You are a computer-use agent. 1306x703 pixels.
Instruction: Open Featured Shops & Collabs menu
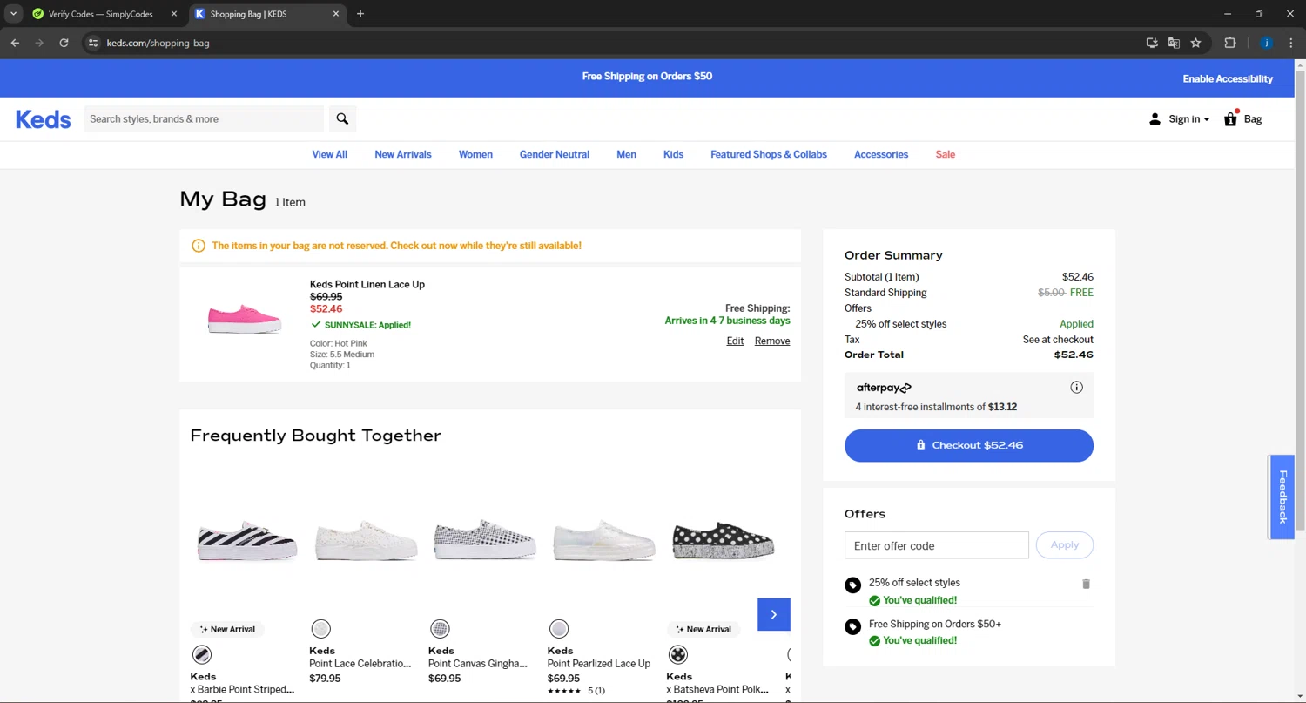click(769, 154)
